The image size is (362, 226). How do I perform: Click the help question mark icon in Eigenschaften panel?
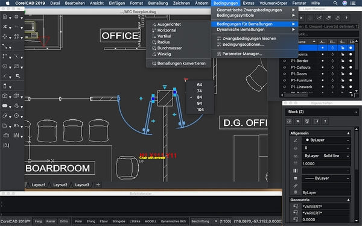pos(325,121)
